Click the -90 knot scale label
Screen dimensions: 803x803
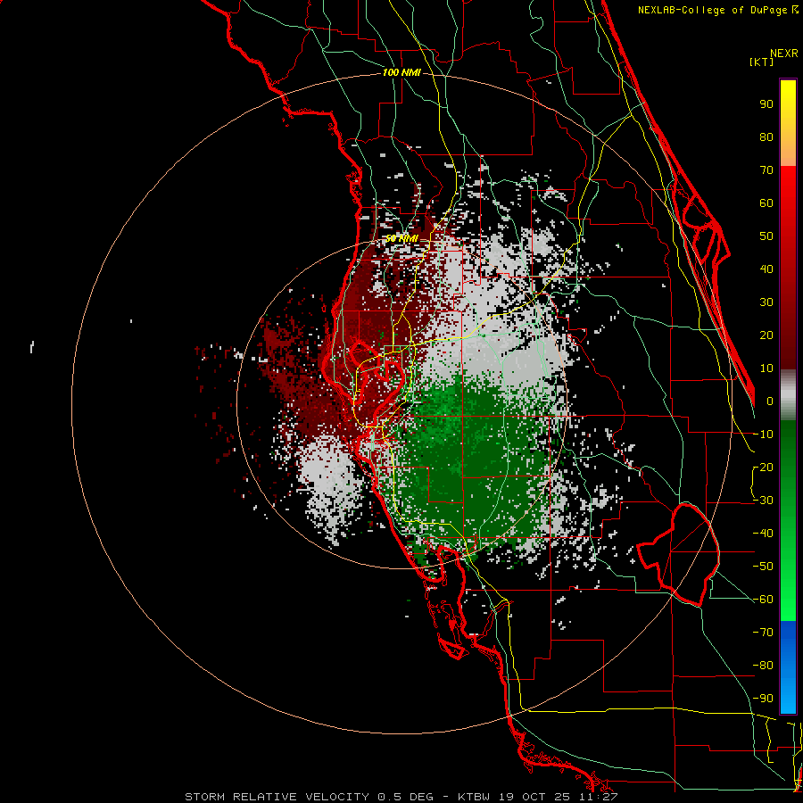[x=763, y=699]
